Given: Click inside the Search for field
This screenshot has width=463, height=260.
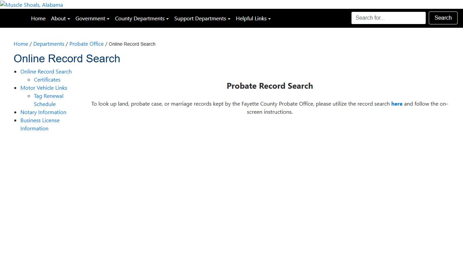Looking at the screenshot, I should [x=388, y=18].
